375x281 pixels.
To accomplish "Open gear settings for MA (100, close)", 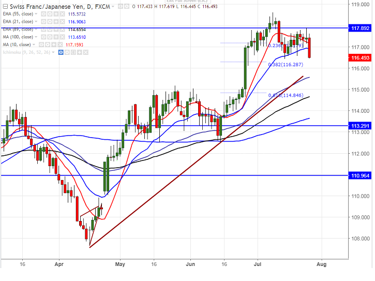I will click(x=50, y=37).
